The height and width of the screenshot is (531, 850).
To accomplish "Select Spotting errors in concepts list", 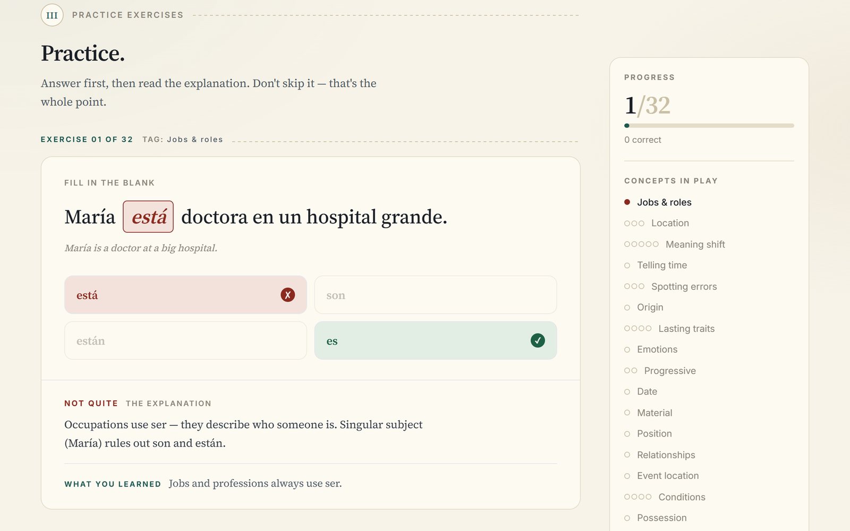I will tap(670, 286).
